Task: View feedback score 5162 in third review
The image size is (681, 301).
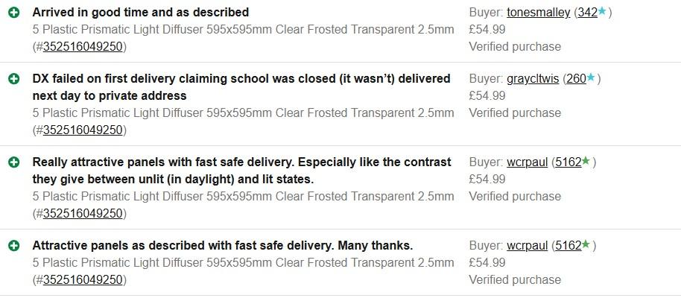Action: [568, 162]
